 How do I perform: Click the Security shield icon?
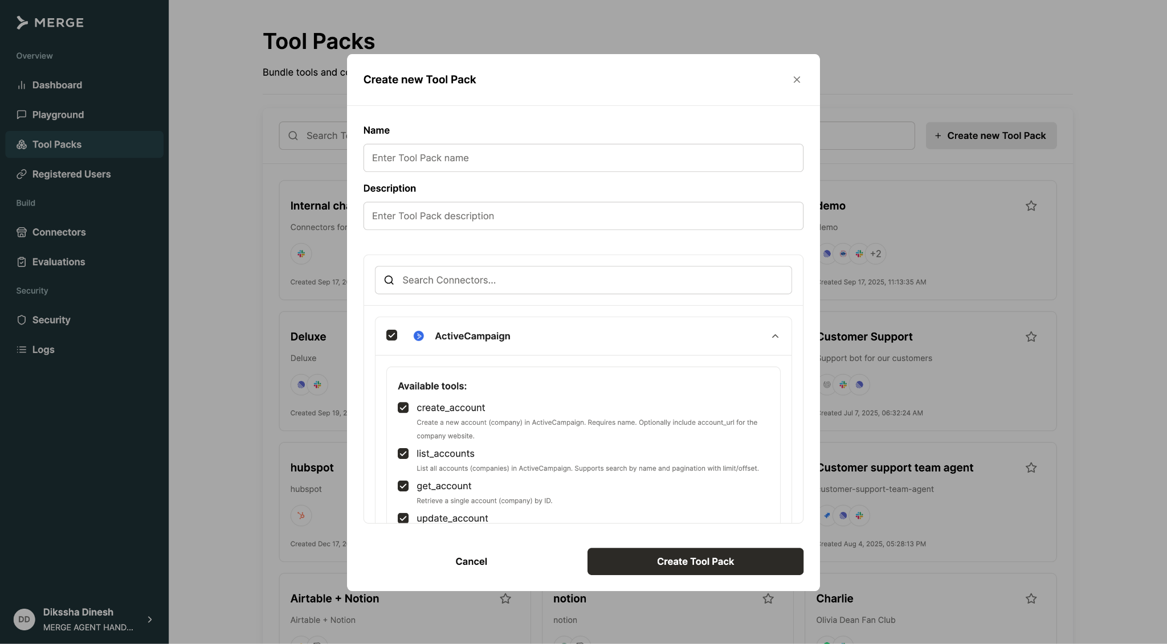point(22,319)
